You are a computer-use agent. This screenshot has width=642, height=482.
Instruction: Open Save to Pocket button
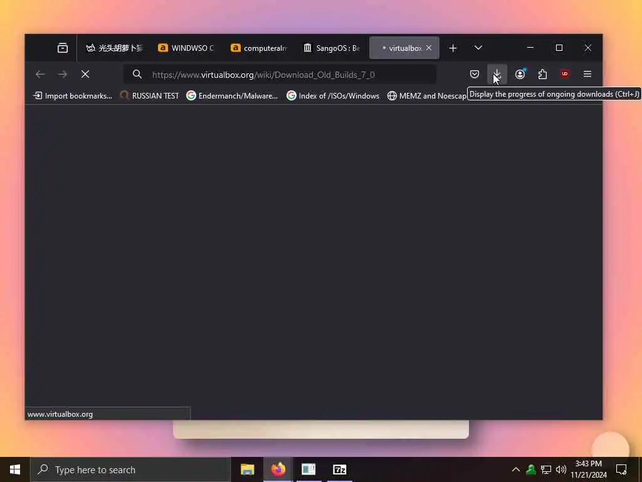[475, 74]
